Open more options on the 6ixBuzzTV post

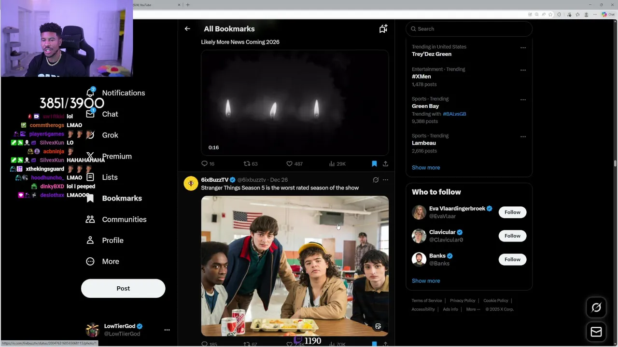pyautogui.click(x=385, y=180)
